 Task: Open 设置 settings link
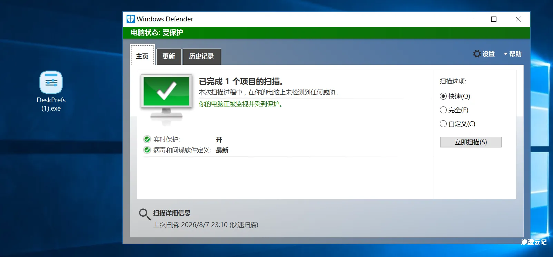coord(488,54)
